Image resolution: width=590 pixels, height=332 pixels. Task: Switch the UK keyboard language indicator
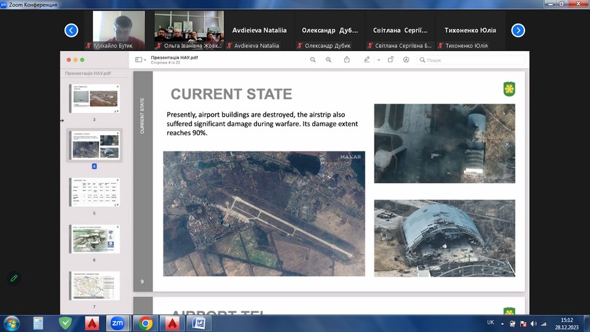coord(491,323)
